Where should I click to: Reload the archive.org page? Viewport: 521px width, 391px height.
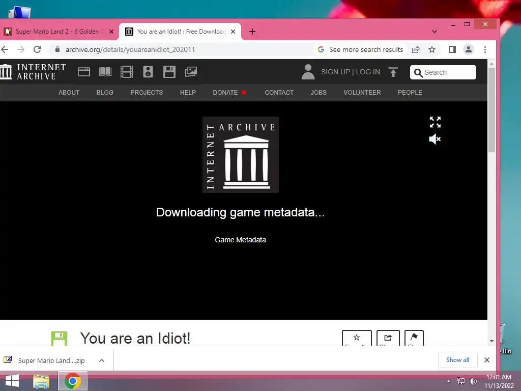(x=37, y=49)
